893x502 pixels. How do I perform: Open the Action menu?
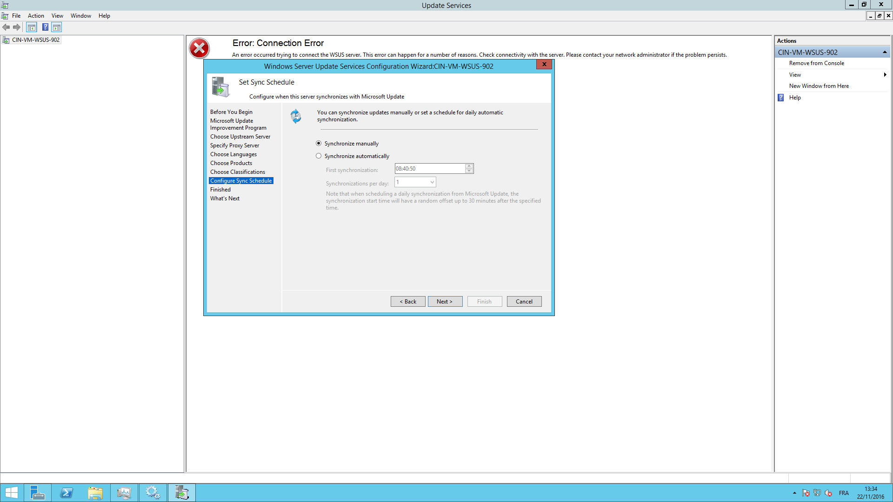tap(36, 16)
